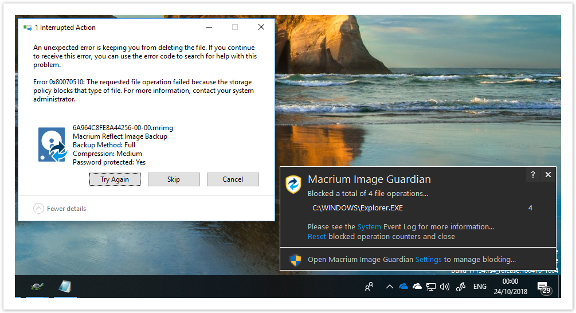Close the Macrium Image Guardian notification
Image resolution: width=576 pixels, height=313 pixels.
pyautogui.click(x=548, y=175)
